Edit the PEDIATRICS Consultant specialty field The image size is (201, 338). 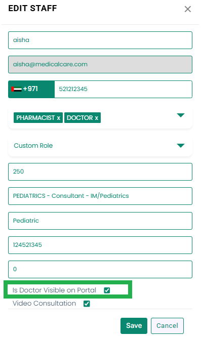click(x=100, y=196)
